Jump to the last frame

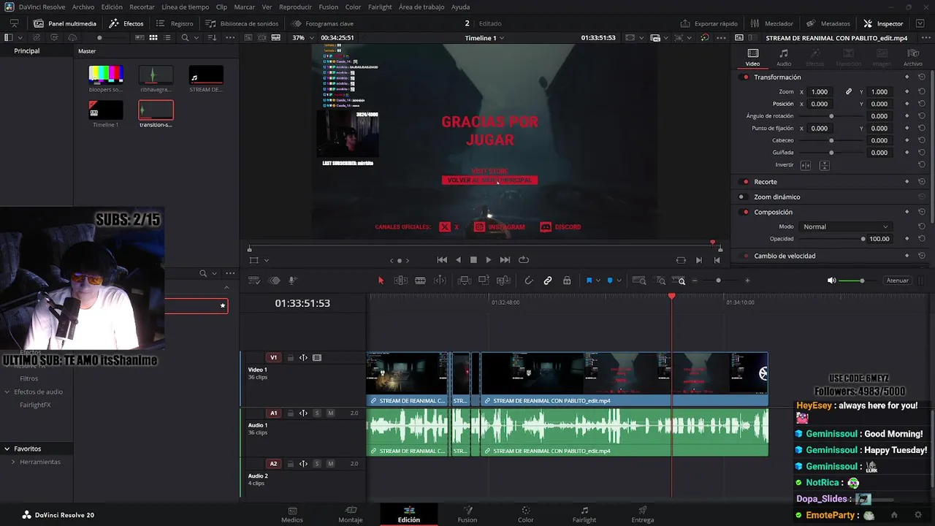(505, 260)
